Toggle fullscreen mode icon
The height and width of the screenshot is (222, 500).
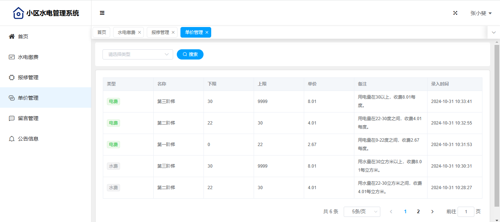pyautogui.click(x=455, y=13)
